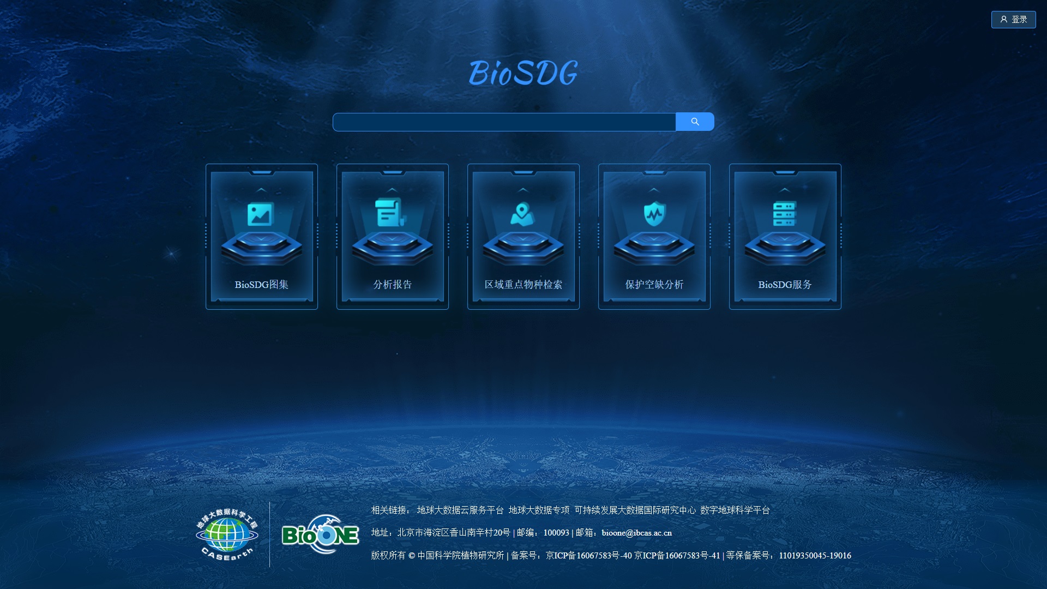Open the 保护空缺分析 label
The image size is (1047, 589).
coord(654,285)
